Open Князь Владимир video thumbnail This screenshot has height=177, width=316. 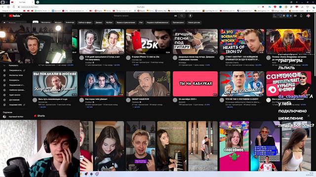288,41
